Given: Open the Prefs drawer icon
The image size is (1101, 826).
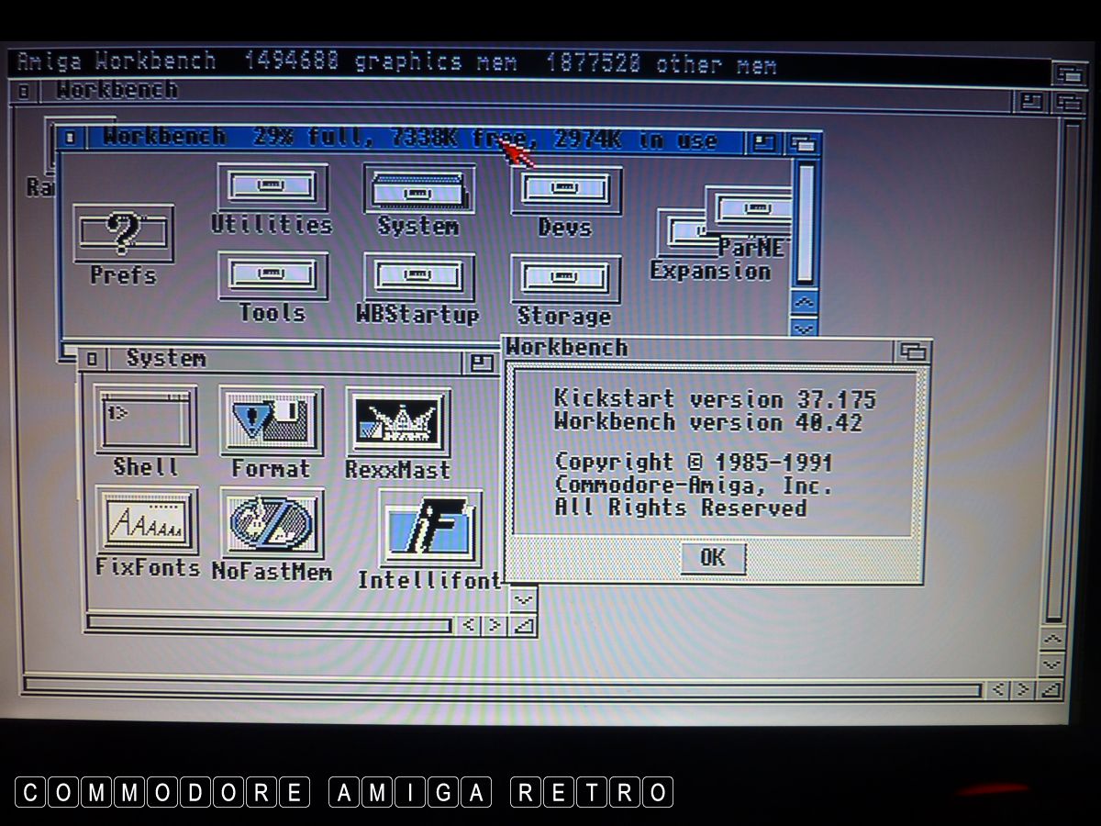Looking at the screenshot, I should (123, 235).
